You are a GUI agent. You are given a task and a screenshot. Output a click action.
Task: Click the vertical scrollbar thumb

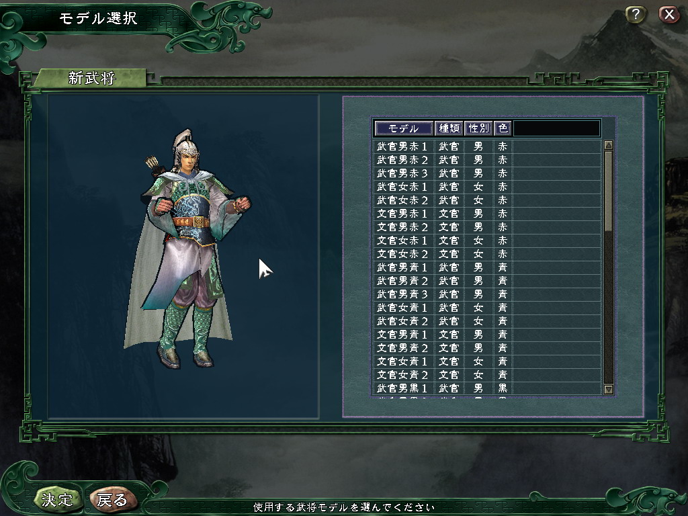click(x=608, y=191)
